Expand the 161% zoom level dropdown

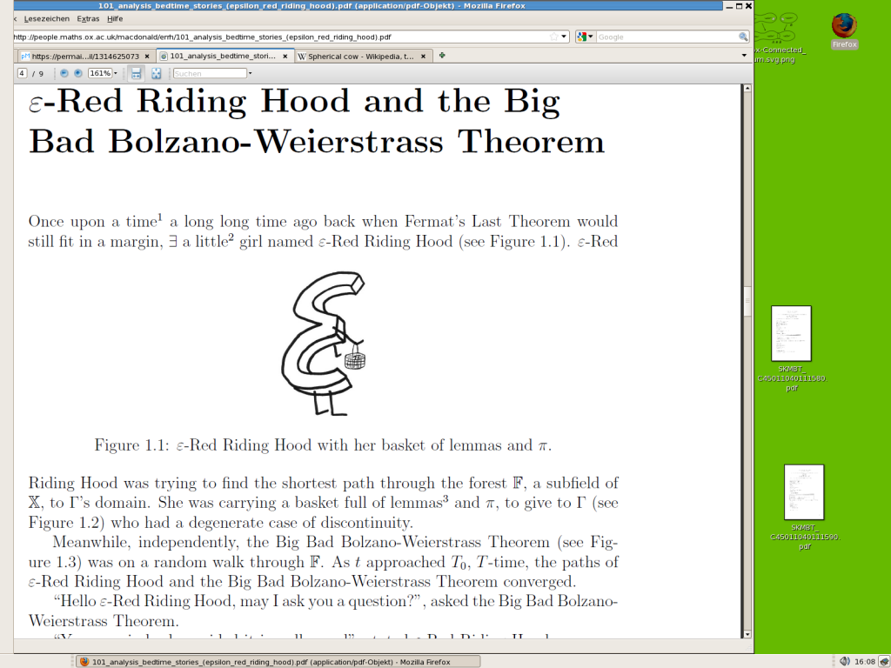pyautogui.click(x=116, y=73)
